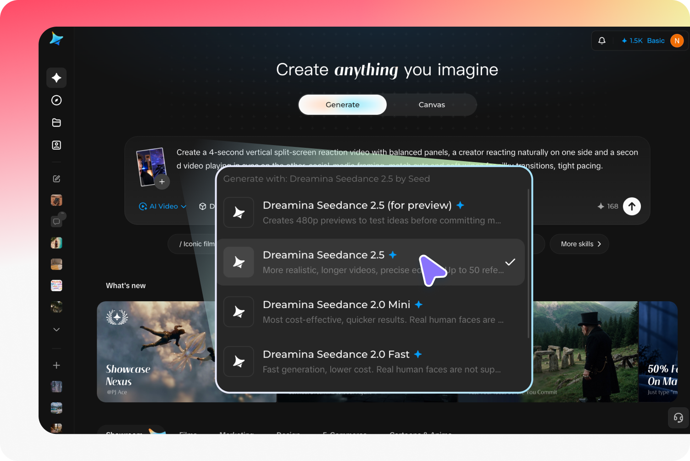Image resolution: width=690 pixels, height=461 pixels.
Task: Open the notifications bell
Action: point(602,40)
